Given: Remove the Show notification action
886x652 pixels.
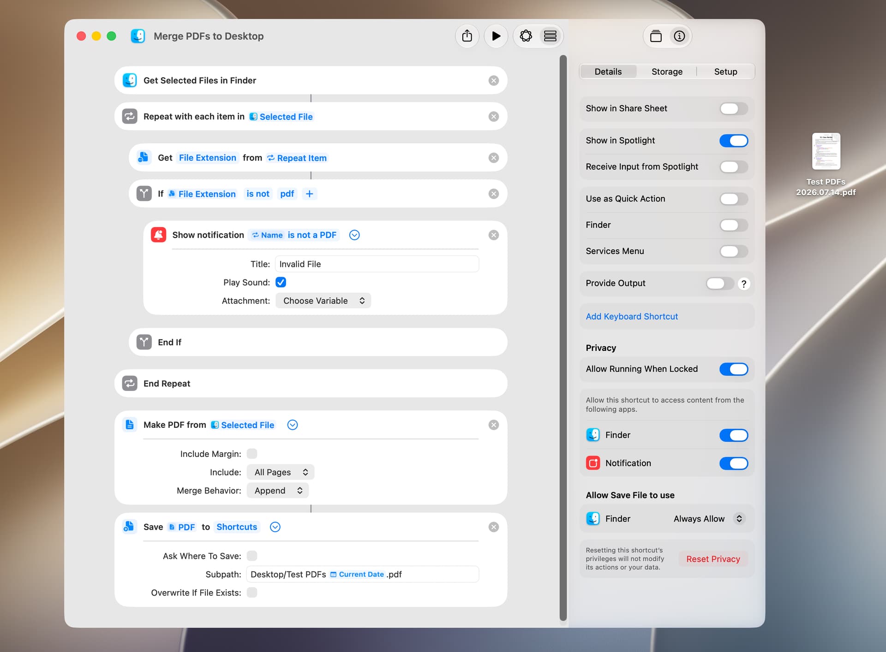Looking at the screenshot, I should [x=494, y=235].
